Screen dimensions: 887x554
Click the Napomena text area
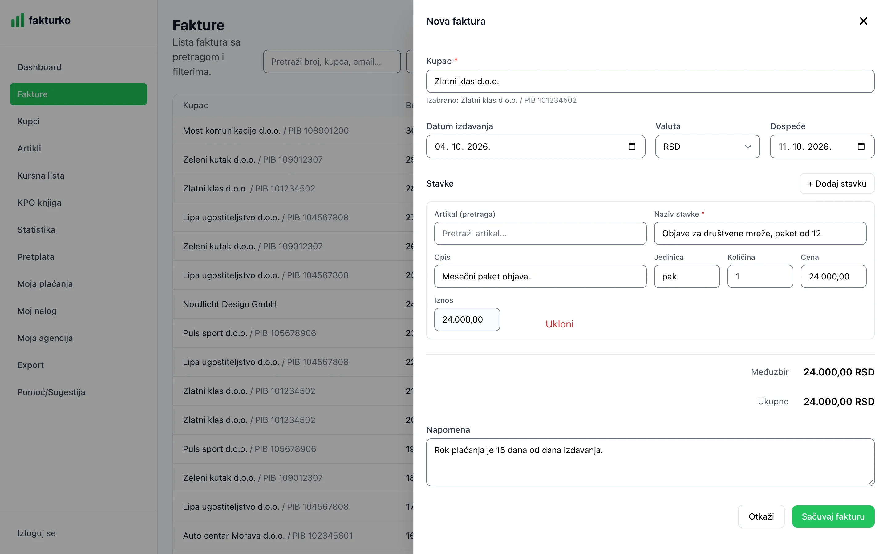650,462
